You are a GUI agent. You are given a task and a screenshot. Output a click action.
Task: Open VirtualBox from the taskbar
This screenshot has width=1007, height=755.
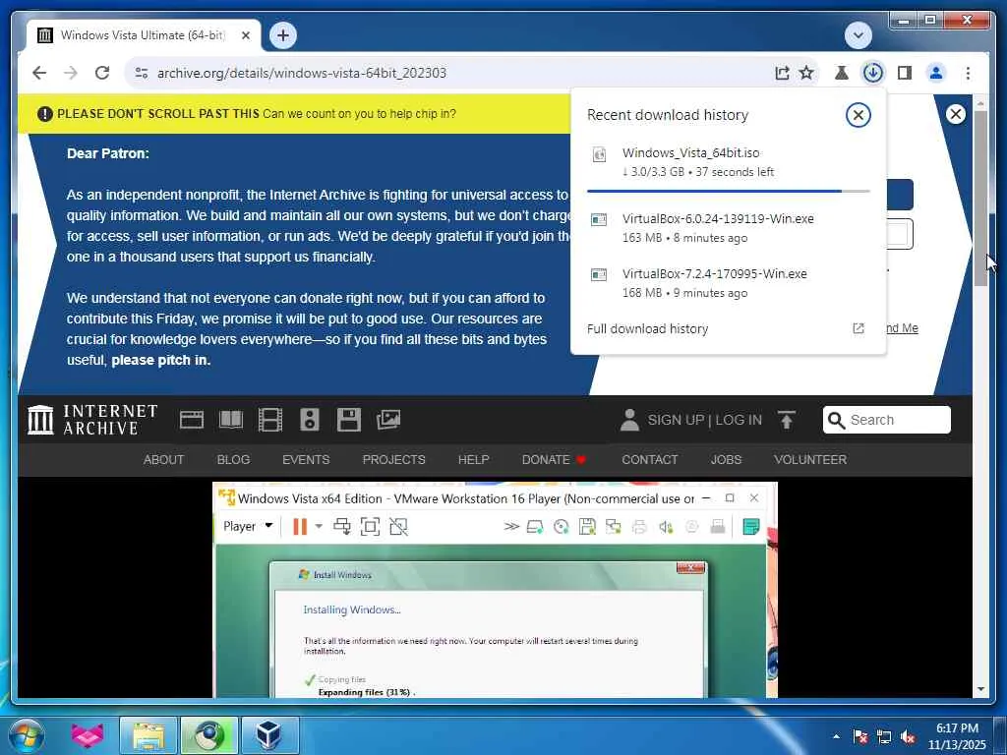click(x=269, y=735)
